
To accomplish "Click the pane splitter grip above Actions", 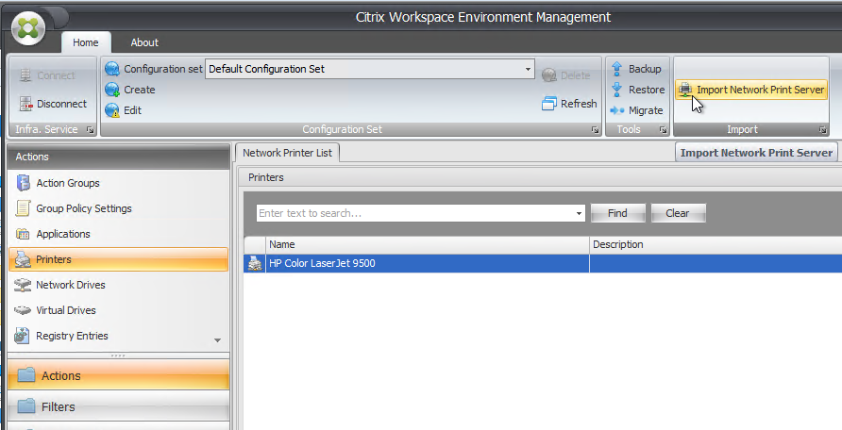I will click(118, 356).
